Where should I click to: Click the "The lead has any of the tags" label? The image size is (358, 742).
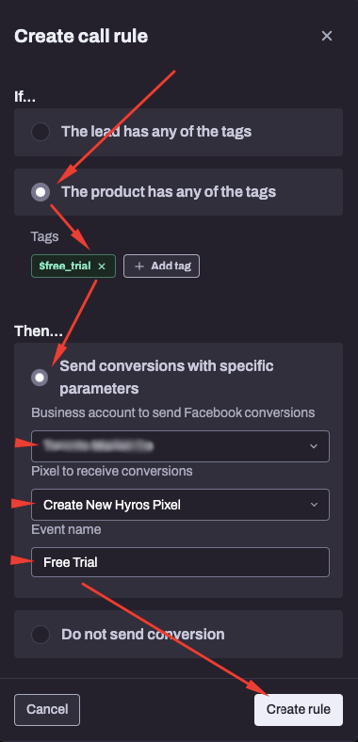(x=156, y=132)
